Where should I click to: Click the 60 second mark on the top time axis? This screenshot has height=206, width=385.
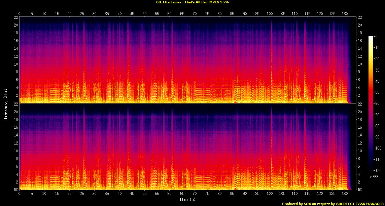[x=169, y=13]
